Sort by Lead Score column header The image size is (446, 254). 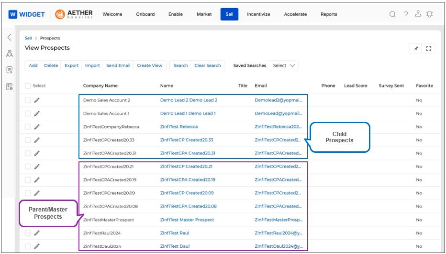tap(356, 86)
